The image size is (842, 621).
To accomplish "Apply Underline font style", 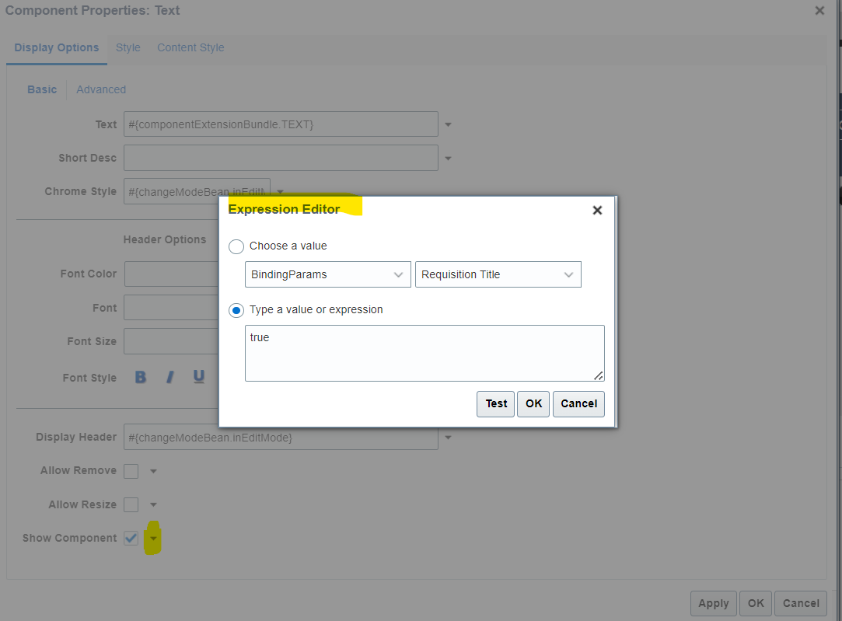I will pyautogui.click(x=198, y=377).
